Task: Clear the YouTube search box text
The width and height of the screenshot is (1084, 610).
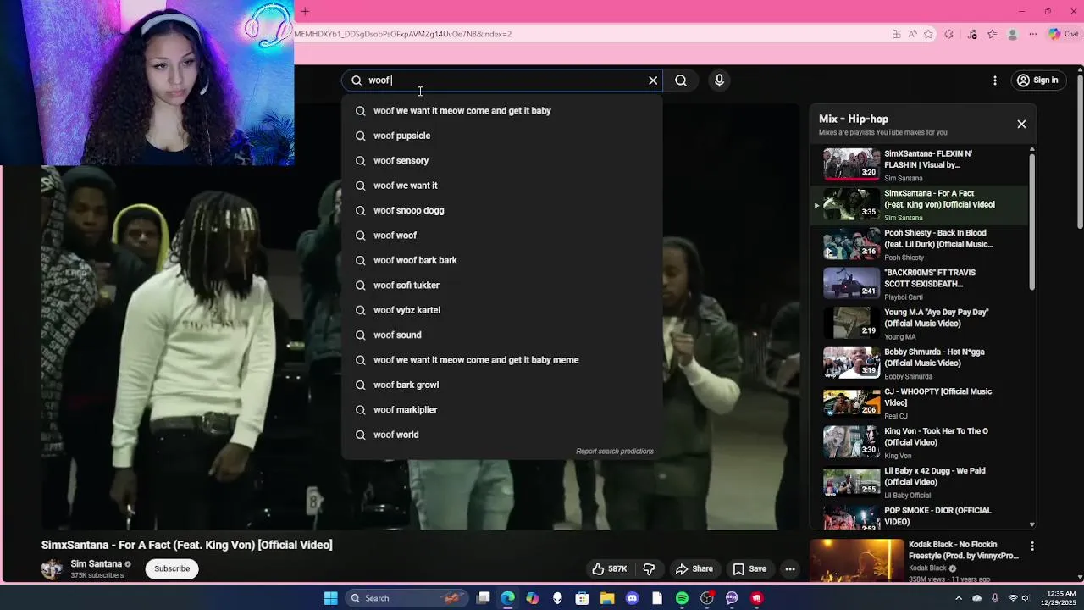Action: click(653, 80)
